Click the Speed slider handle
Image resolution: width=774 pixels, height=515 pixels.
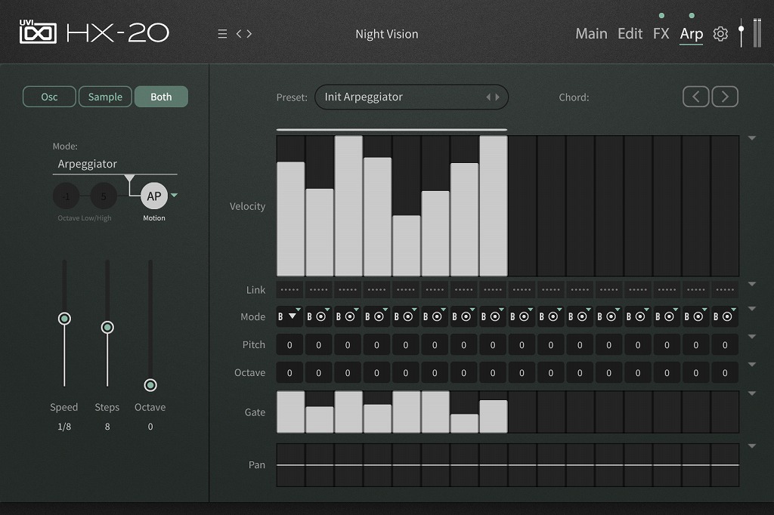pos(64,319)
